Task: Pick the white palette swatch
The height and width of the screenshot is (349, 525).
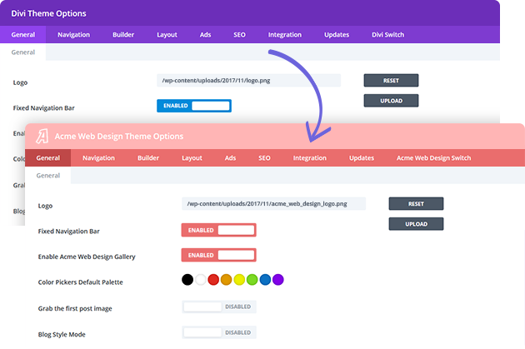Action: coord(201,279)
